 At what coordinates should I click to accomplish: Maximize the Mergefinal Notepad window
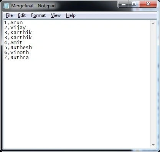click(x=134, y=4)
